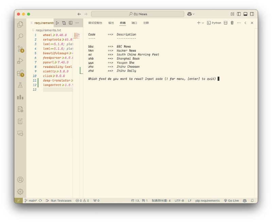
Task: Click the CLI News command center search box
Action: tap(138, 14)
